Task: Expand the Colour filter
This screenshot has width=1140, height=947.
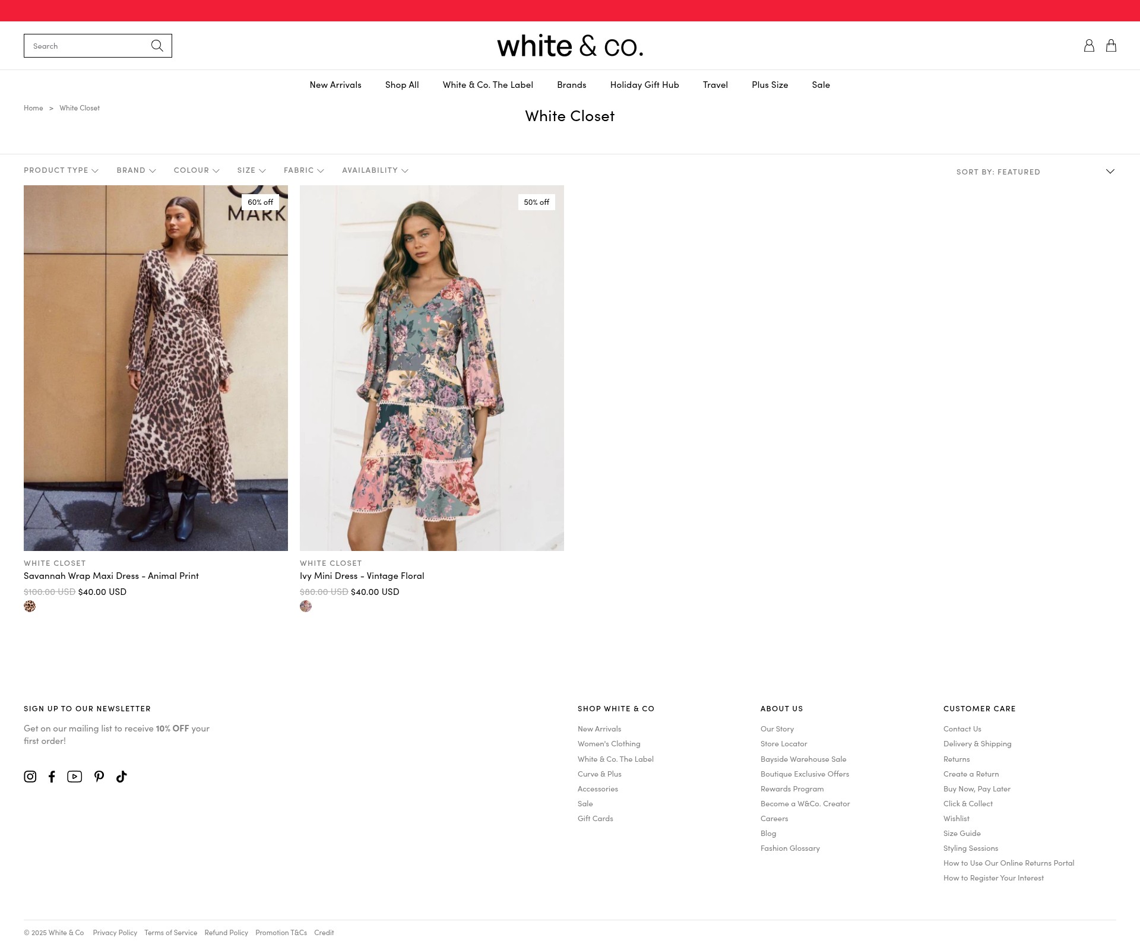Action: 197,170
